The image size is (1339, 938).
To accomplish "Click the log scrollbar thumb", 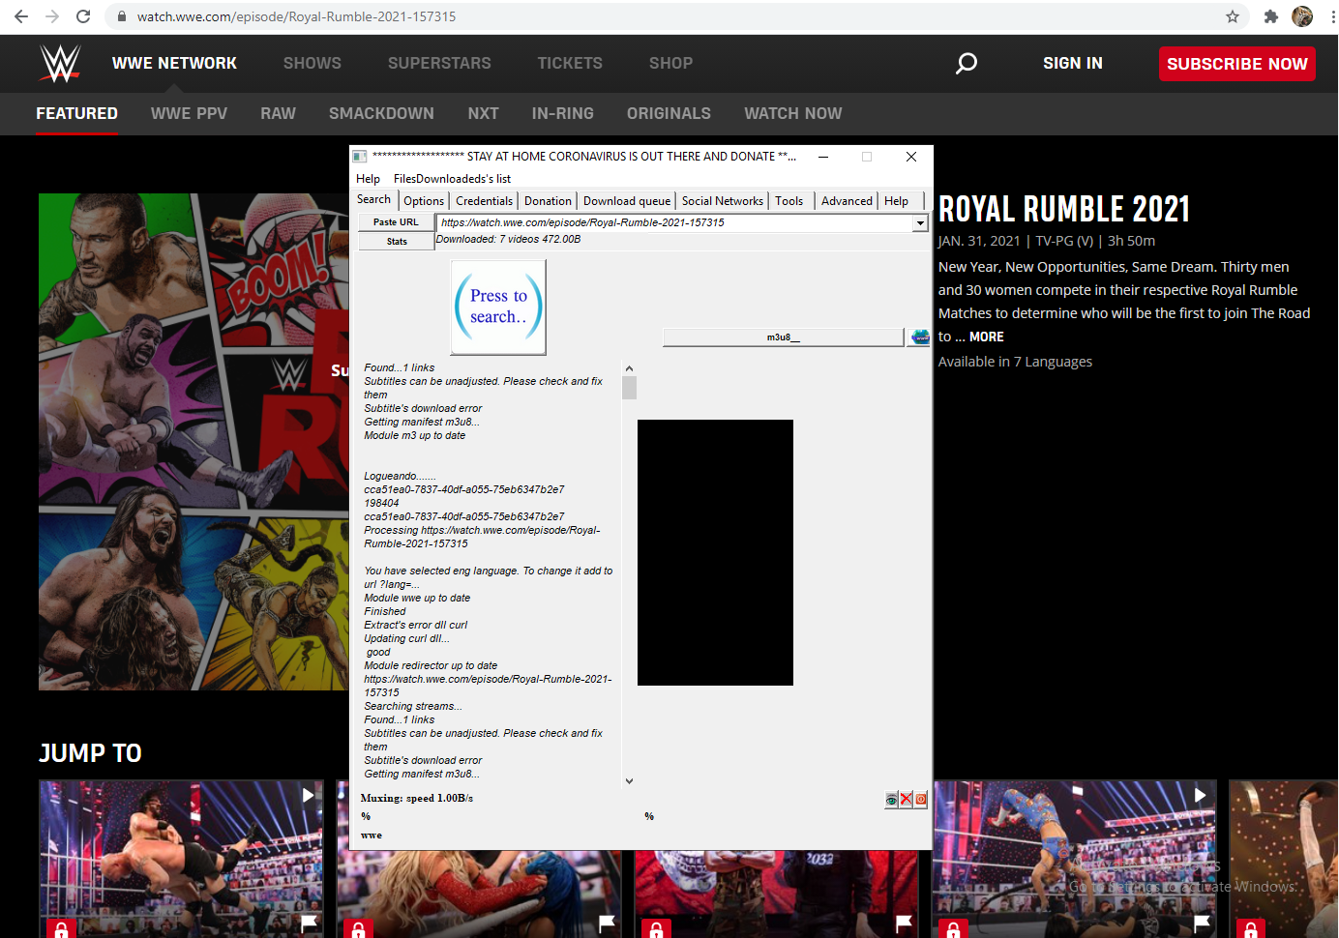I will point(629,388).
